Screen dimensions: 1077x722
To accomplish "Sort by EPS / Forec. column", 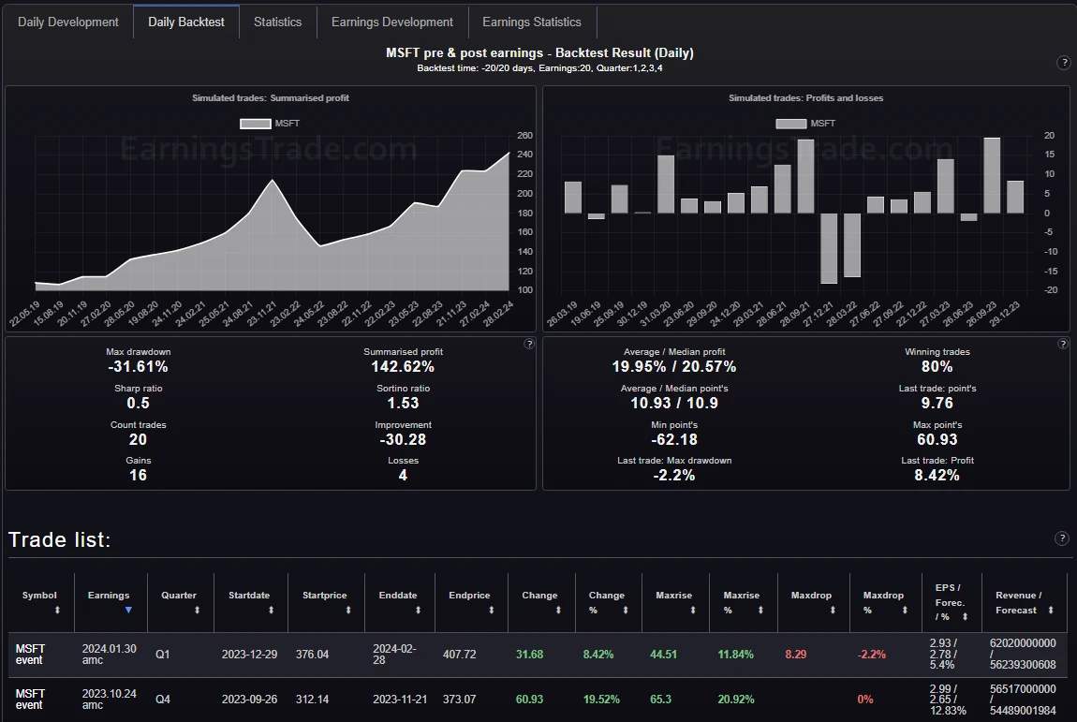I will (x=965, y=617).
